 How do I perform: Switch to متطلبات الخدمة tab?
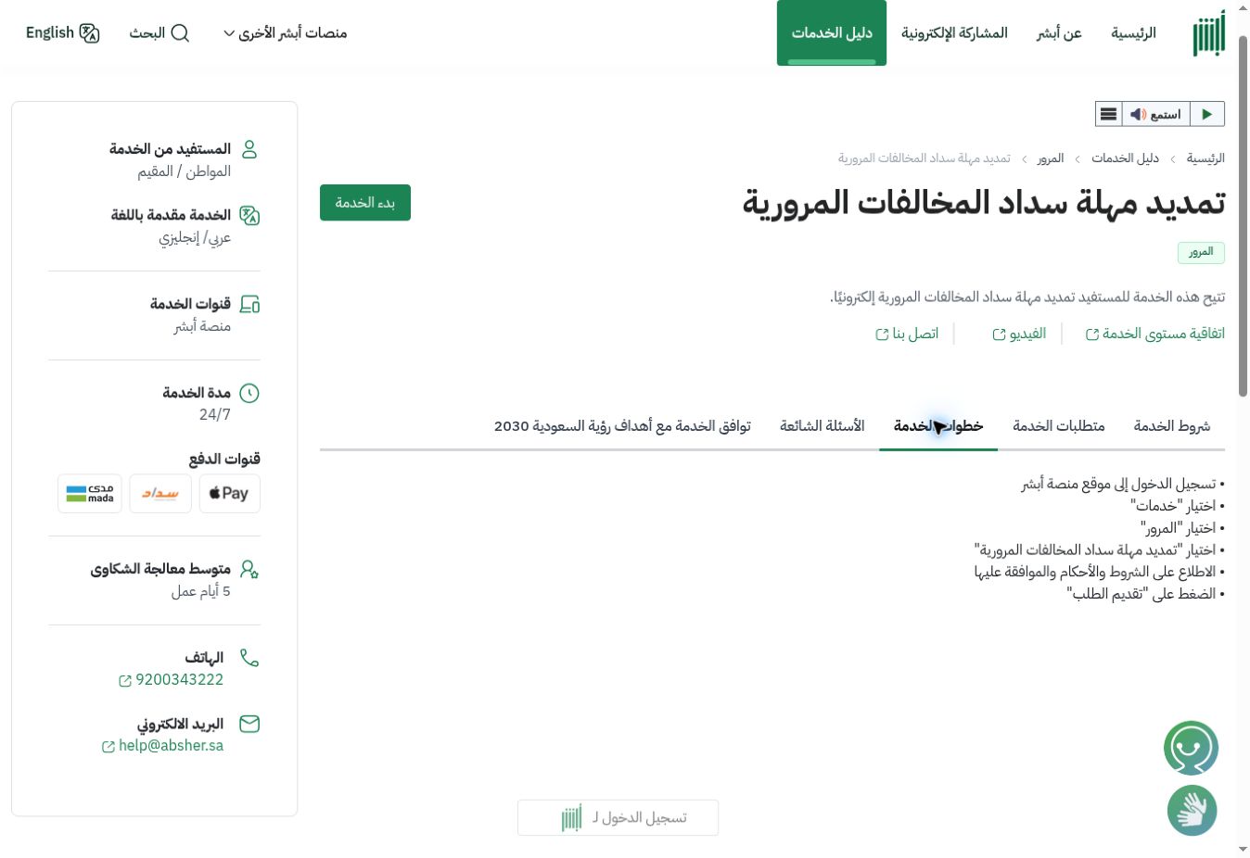point(1059,426)
